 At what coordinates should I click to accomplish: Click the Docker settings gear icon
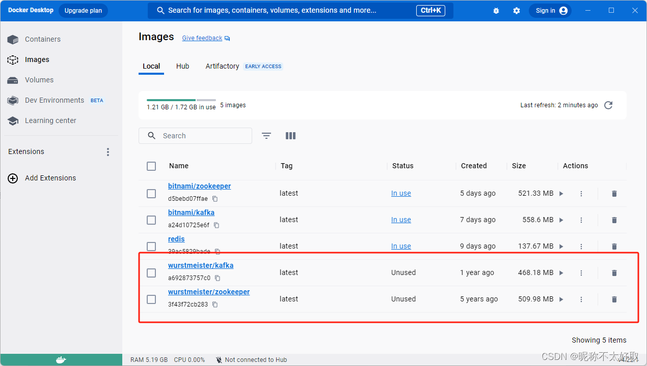516,10
